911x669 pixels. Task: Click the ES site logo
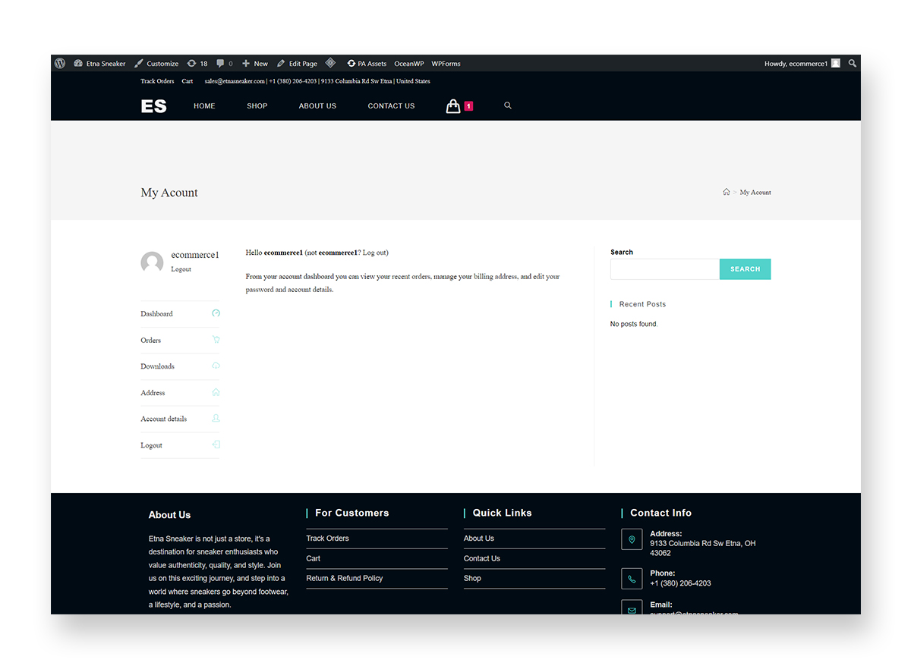pyautogui.click(x=153, y=106)
